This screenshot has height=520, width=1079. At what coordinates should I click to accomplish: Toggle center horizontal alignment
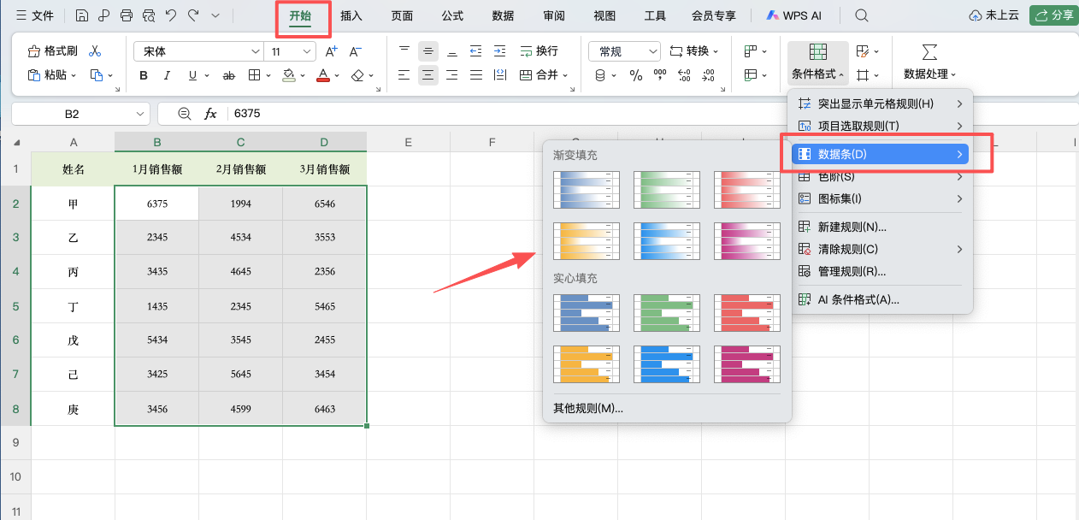click(x=428, y=75)
